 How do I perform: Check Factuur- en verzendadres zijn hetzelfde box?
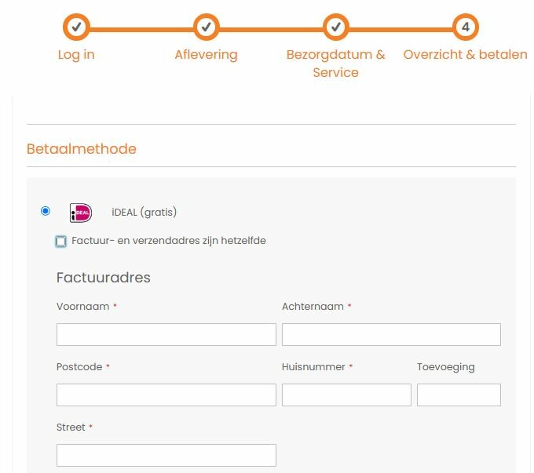[61, 242]
